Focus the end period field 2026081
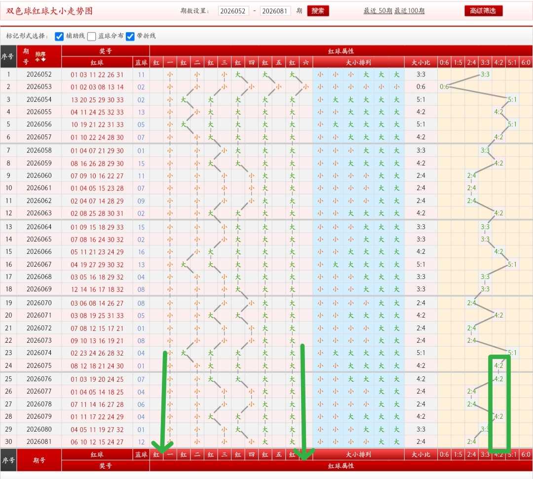This screenshot has height=479, width=533. point(275,11)
